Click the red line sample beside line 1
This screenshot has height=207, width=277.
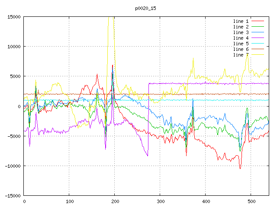258,21
